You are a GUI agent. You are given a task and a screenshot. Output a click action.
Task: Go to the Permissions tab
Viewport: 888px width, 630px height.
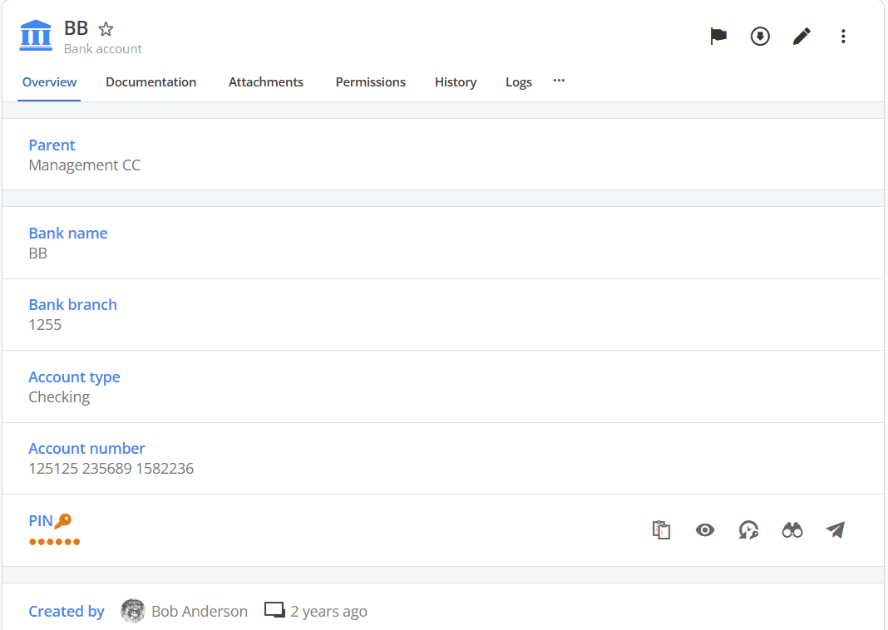(x=370, y=82)
